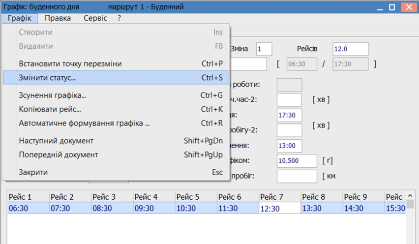
Task: Select Змінити статус... menu item
Action: 116,78
